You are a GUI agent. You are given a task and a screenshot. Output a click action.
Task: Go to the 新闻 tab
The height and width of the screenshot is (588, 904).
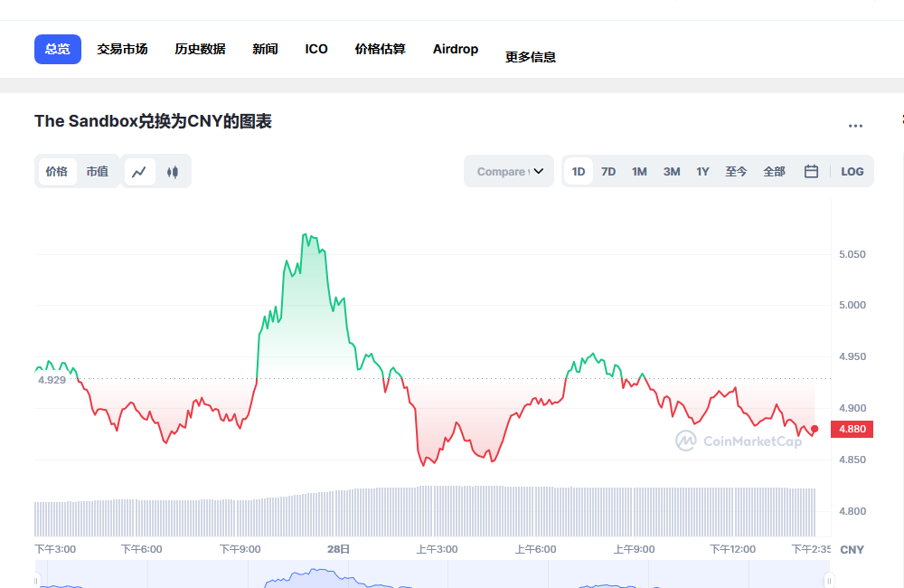[265, 49]
